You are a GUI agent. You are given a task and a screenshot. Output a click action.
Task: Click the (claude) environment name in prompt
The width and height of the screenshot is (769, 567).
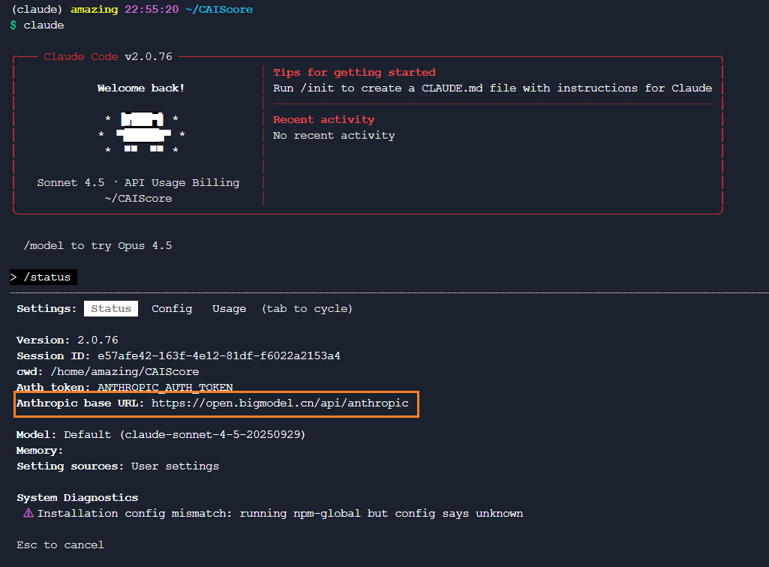pos(37,9)
